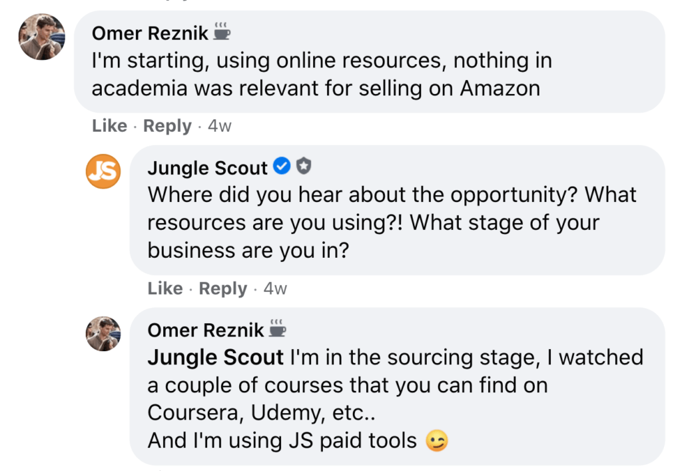Screen dimensions: 682x471
Task: Open the 4w timestamp under Jungle Scout's comment
Action: pyautogui.click(x=275, y=288)
